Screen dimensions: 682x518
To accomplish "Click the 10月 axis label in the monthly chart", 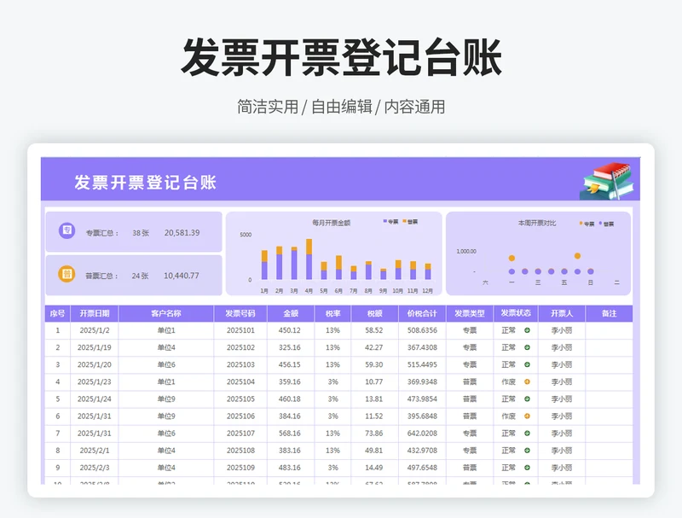I will coord(397,291).
